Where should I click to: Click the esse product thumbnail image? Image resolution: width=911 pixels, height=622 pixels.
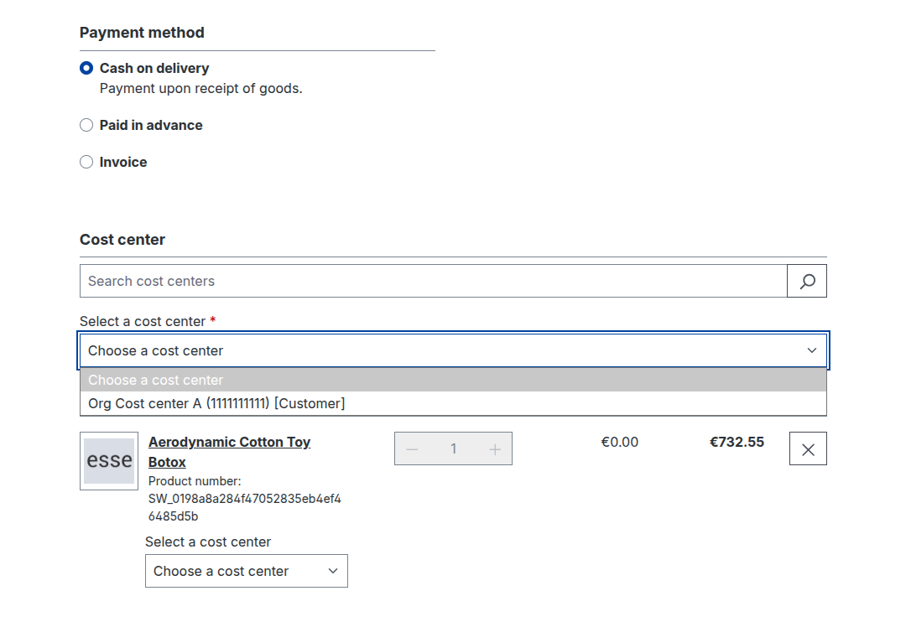click(109, 460)
